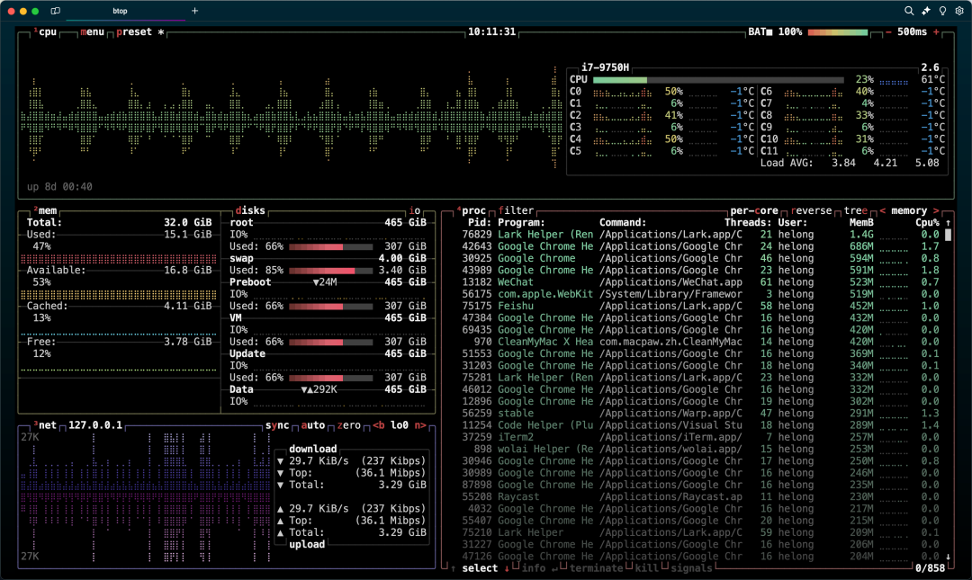
Task: Enable tree view for processes
Action: click(x=856, y=210)
